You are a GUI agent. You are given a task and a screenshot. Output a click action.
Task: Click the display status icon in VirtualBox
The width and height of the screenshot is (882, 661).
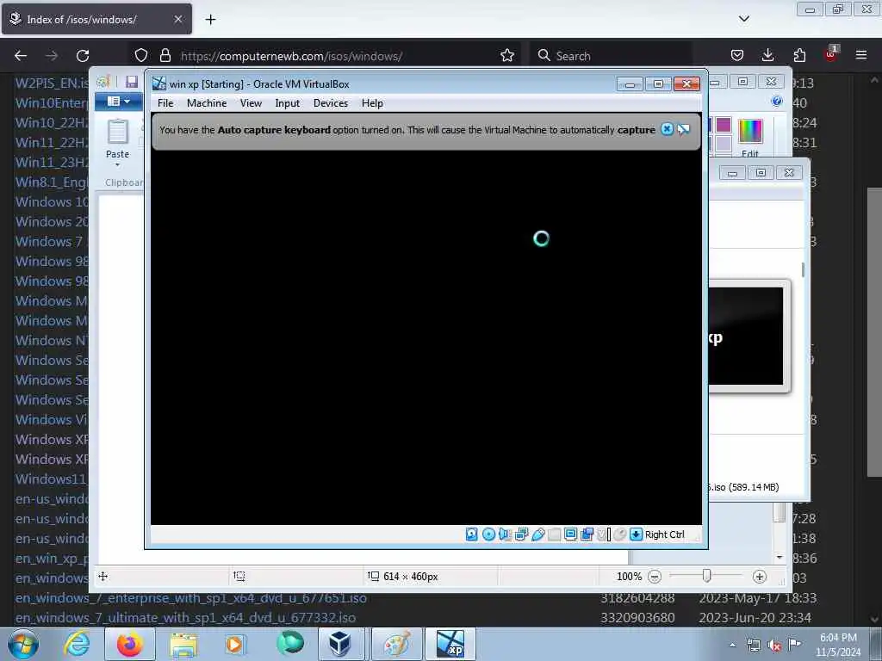[x=570, y=534]
